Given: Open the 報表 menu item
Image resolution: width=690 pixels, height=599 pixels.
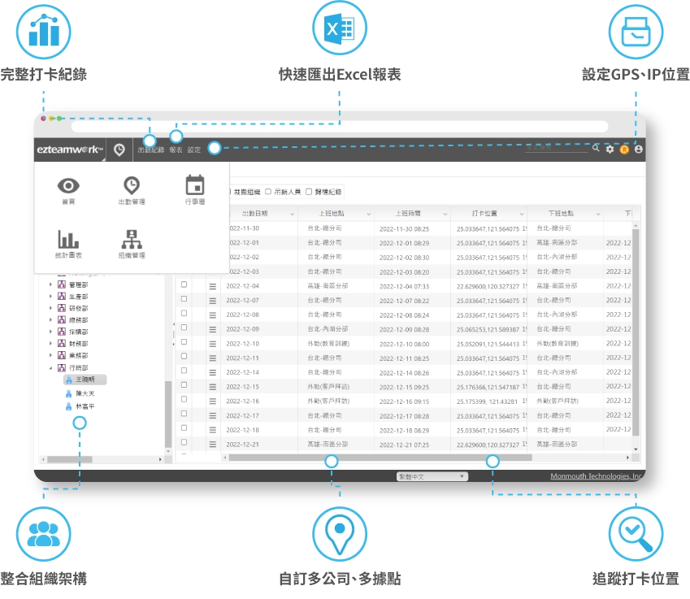Looking at the screenshot, I should [x=176, y=150].
